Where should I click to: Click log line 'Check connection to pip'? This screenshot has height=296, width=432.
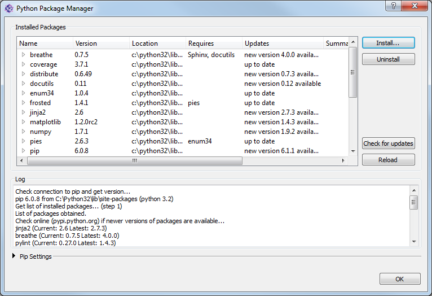(x=73, y=191)
